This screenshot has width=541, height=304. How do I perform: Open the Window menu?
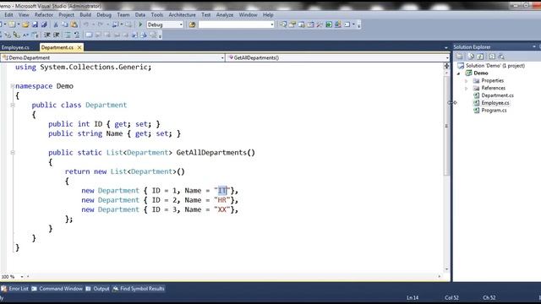pyautogui.click(x=248, y=15)
